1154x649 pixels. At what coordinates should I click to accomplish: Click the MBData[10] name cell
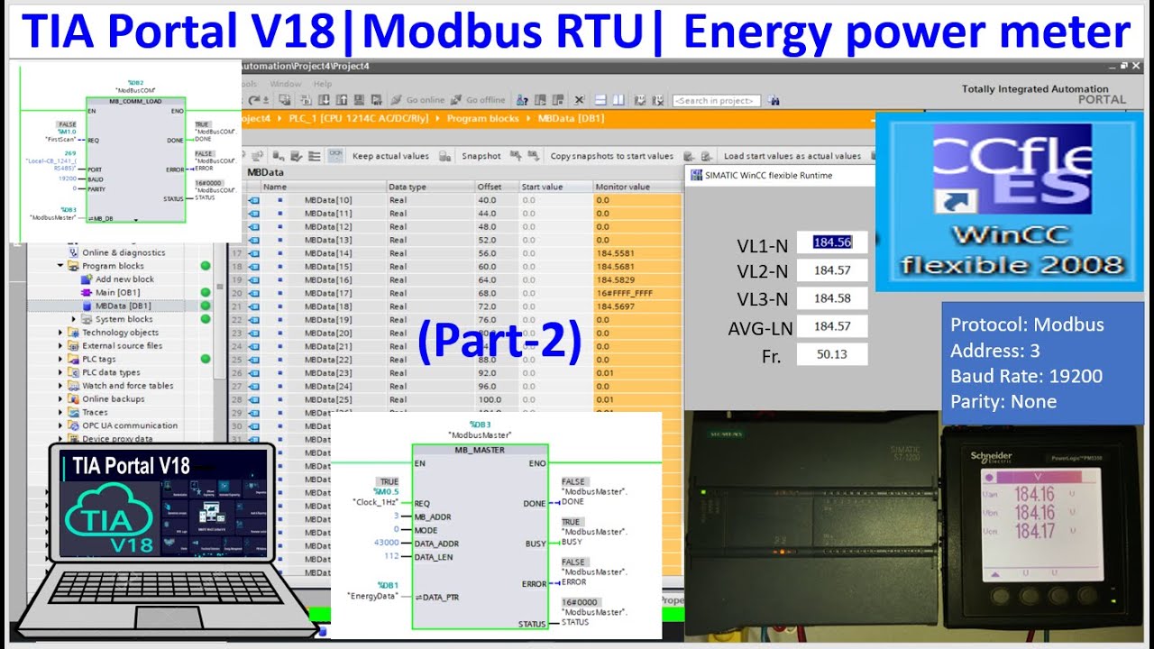pyautogui.click(x=328, y=200)
